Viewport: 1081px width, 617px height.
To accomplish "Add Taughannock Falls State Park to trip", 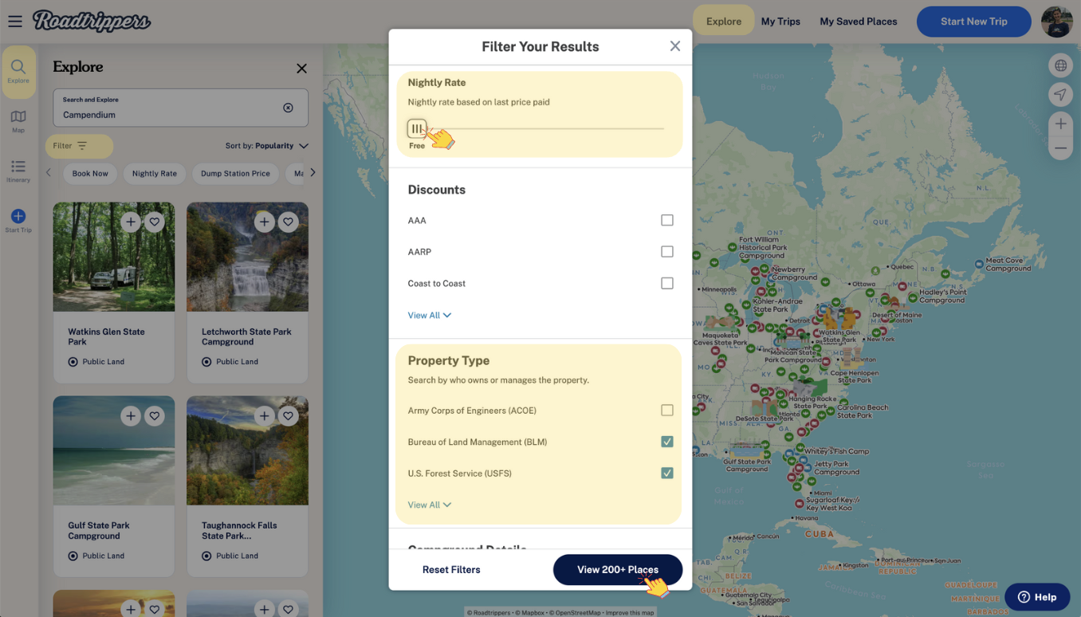I will pos(265,416).
